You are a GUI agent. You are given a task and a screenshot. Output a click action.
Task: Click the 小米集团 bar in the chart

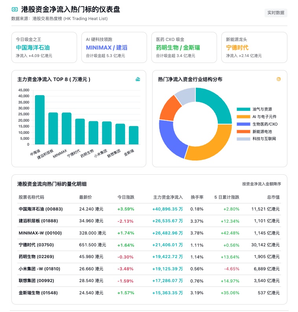pyautogui.click(x=107, y=133)
